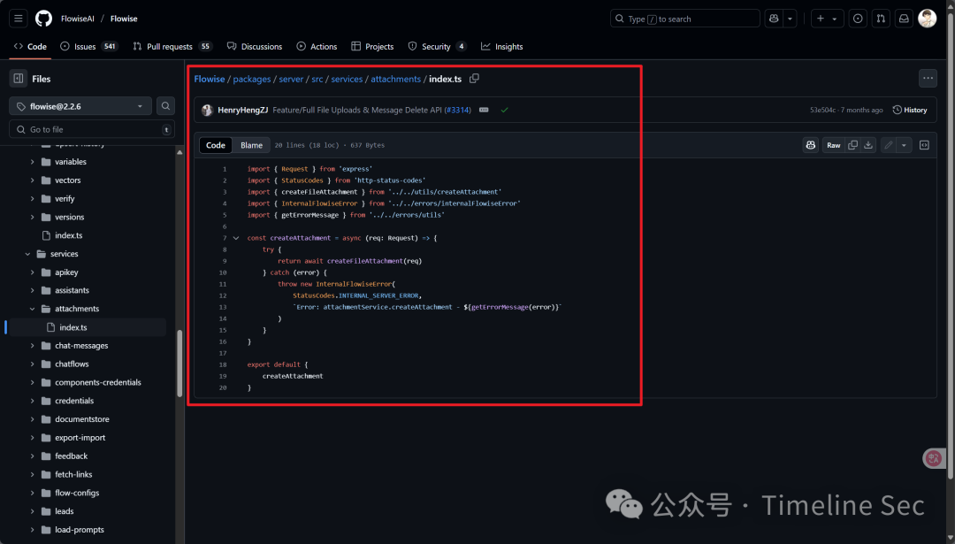
Task: Click the file tree scrollbar
Action: 180,363
